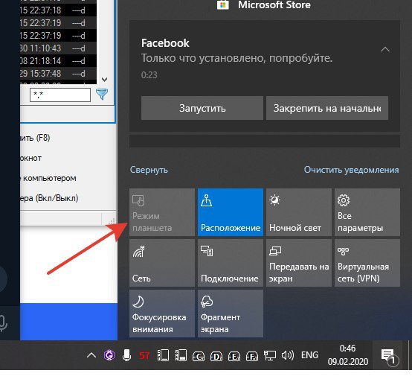Turn off the Расположение location tile
This screenshot has height=385, width=412.
231,212
